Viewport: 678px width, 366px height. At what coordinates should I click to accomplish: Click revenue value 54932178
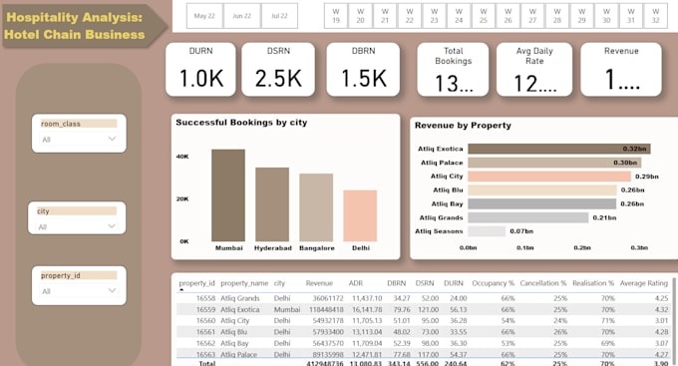tap(327, 321)
